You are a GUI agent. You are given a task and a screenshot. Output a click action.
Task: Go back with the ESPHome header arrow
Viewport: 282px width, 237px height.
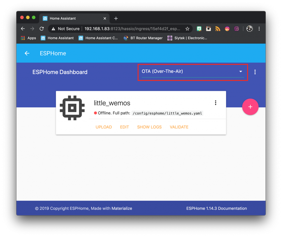[27, 53]
